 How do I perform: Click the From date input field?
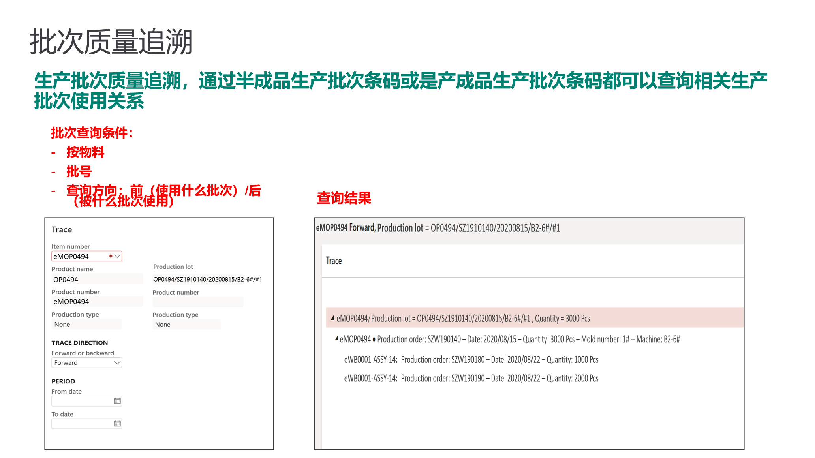86,401
